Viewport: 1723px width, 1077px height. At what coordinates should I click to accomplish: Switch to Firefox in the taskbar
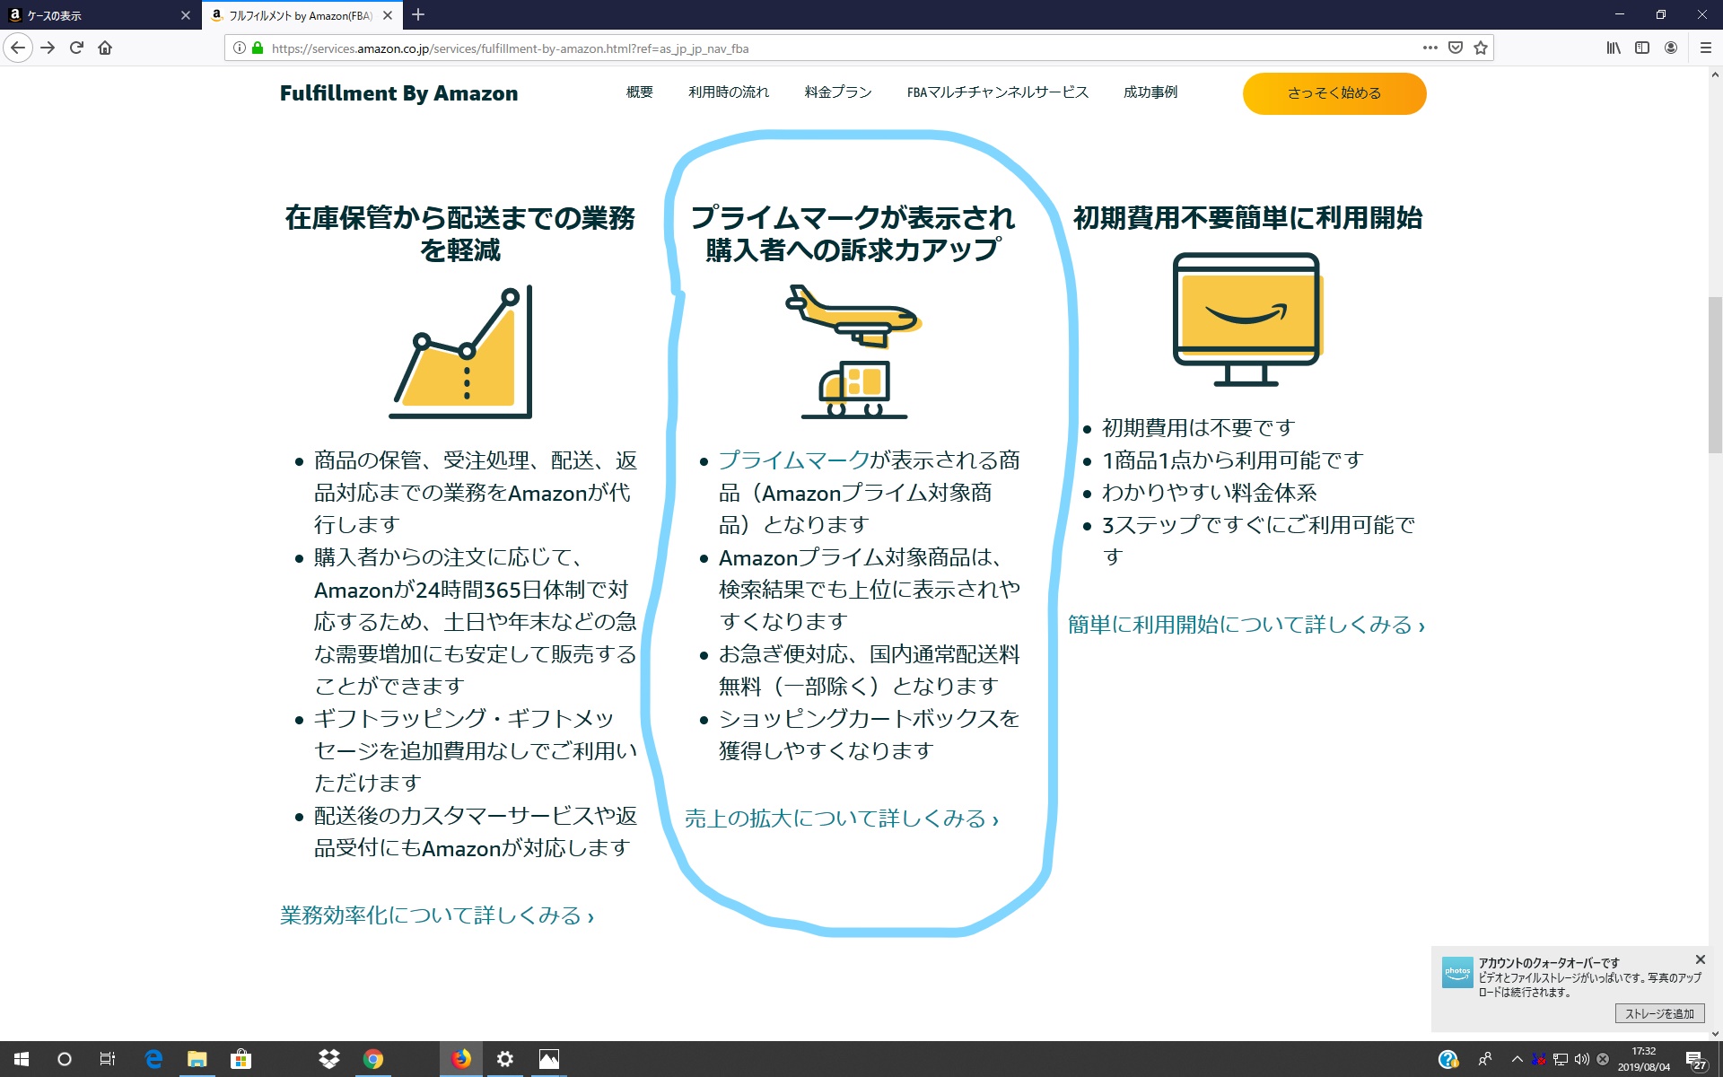(461, 1059)
